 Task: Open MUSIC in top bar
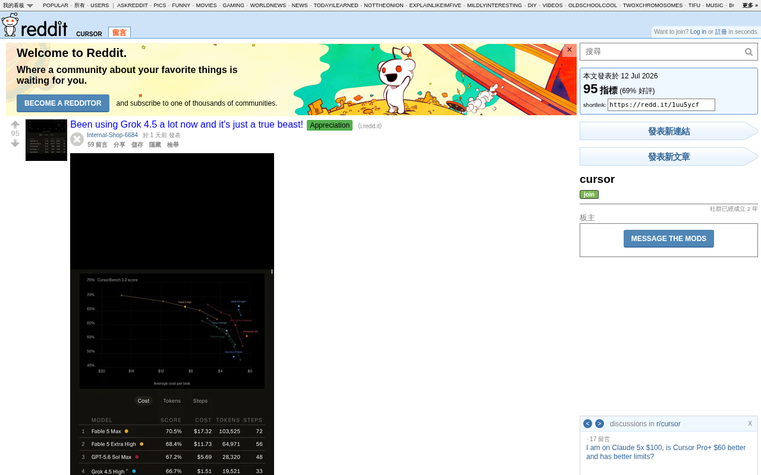[x=715, y=5]
